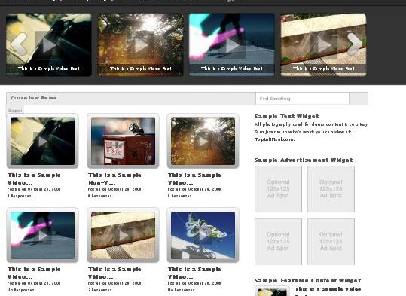This screenshot has height=296, width=406.
Task: Click the featured content widget thumbnail image
Action: click(x=272, y=291)
